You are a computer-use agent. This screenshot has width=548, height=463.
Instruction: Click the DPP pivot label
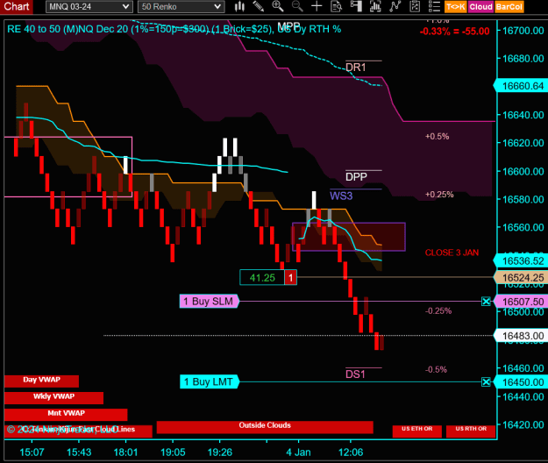[356, 177]
